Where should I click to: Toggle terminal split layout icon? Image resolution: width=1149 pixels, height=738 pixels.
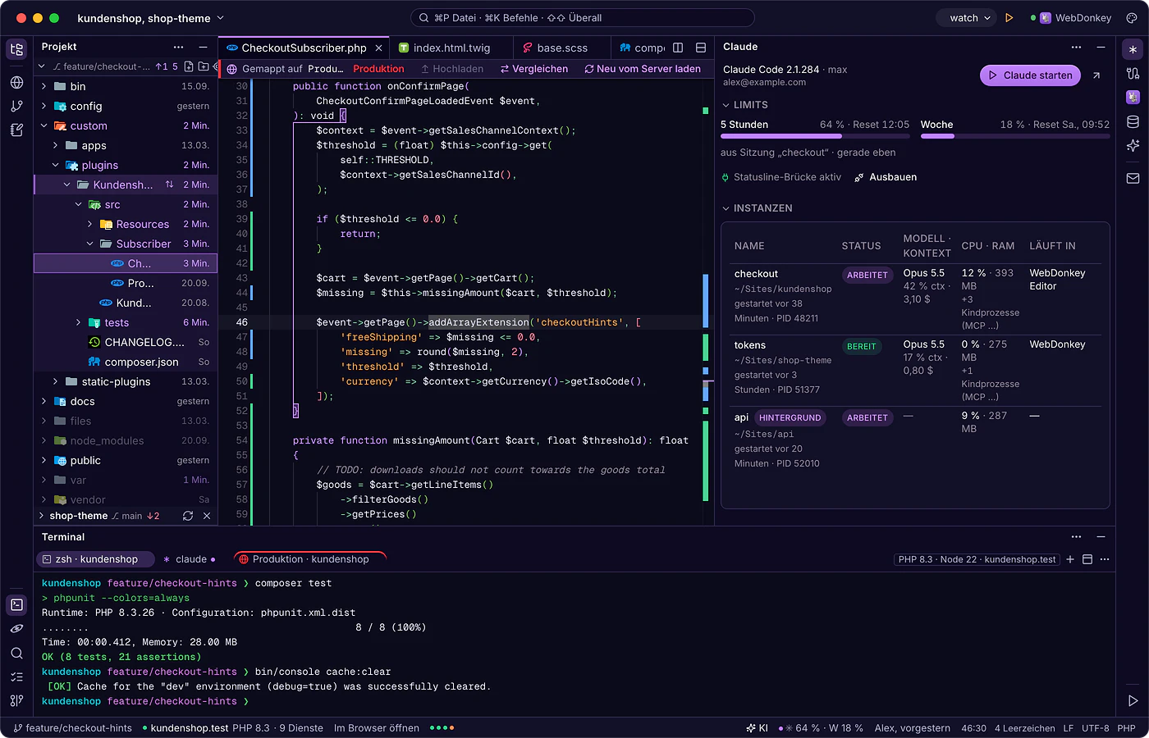click(1087, 559)
